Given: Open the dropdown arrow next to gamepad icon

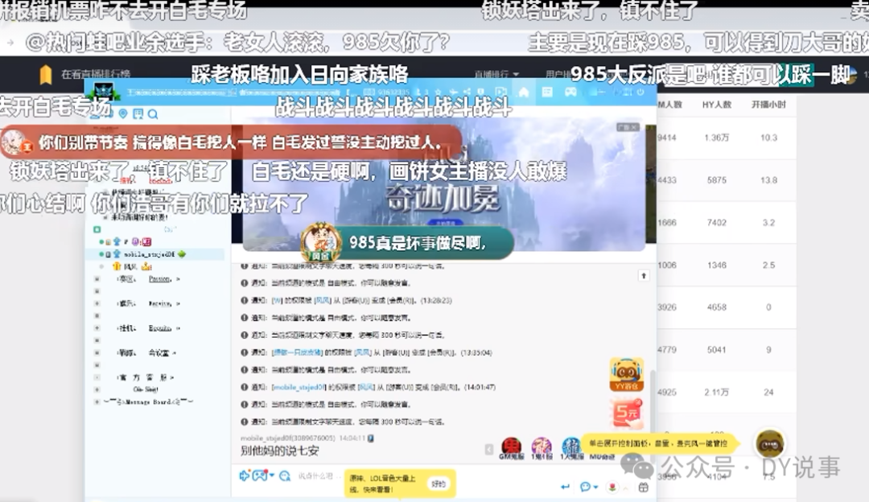Looking at the screenshot, I should [x=272, y=475].
